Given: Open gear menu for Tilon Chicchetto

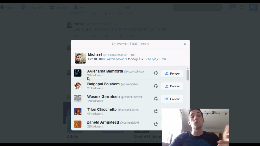Looking at the screenshot, I should point(155,111).
